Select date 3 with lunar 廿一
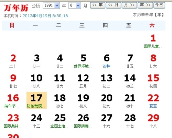Screen dimensions: 172x138 click(x=36, y=61)
